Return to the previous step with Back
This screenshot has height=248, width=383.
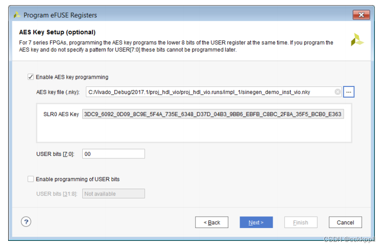211,222
